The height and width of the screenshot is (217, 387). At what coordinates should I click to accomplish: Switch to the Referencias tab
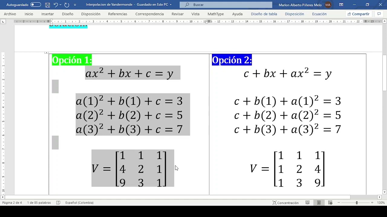pos(118,14)
